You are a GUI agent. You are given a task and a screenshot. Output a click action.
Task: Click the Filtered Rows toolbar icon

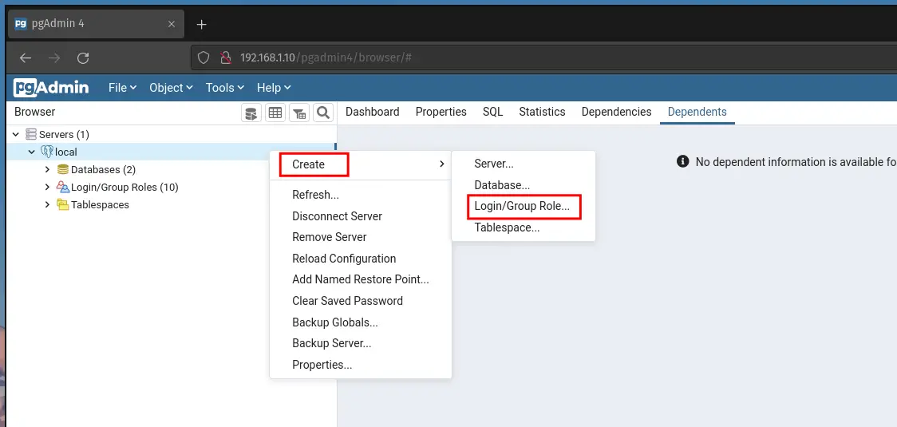click(x=299, y=113)
